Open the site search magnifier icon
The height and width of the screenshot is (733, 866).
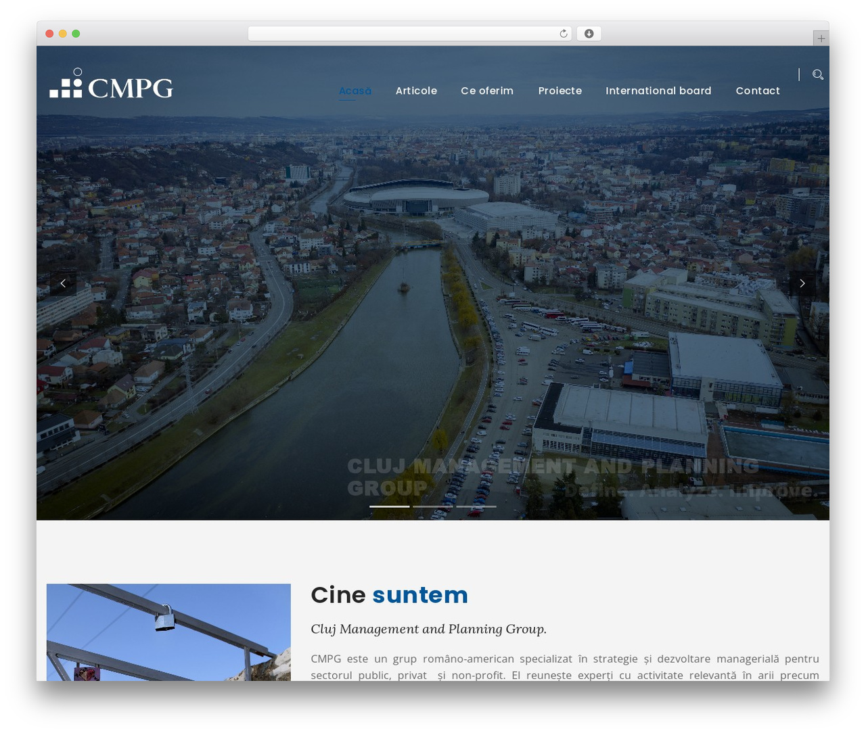(818, 74)
